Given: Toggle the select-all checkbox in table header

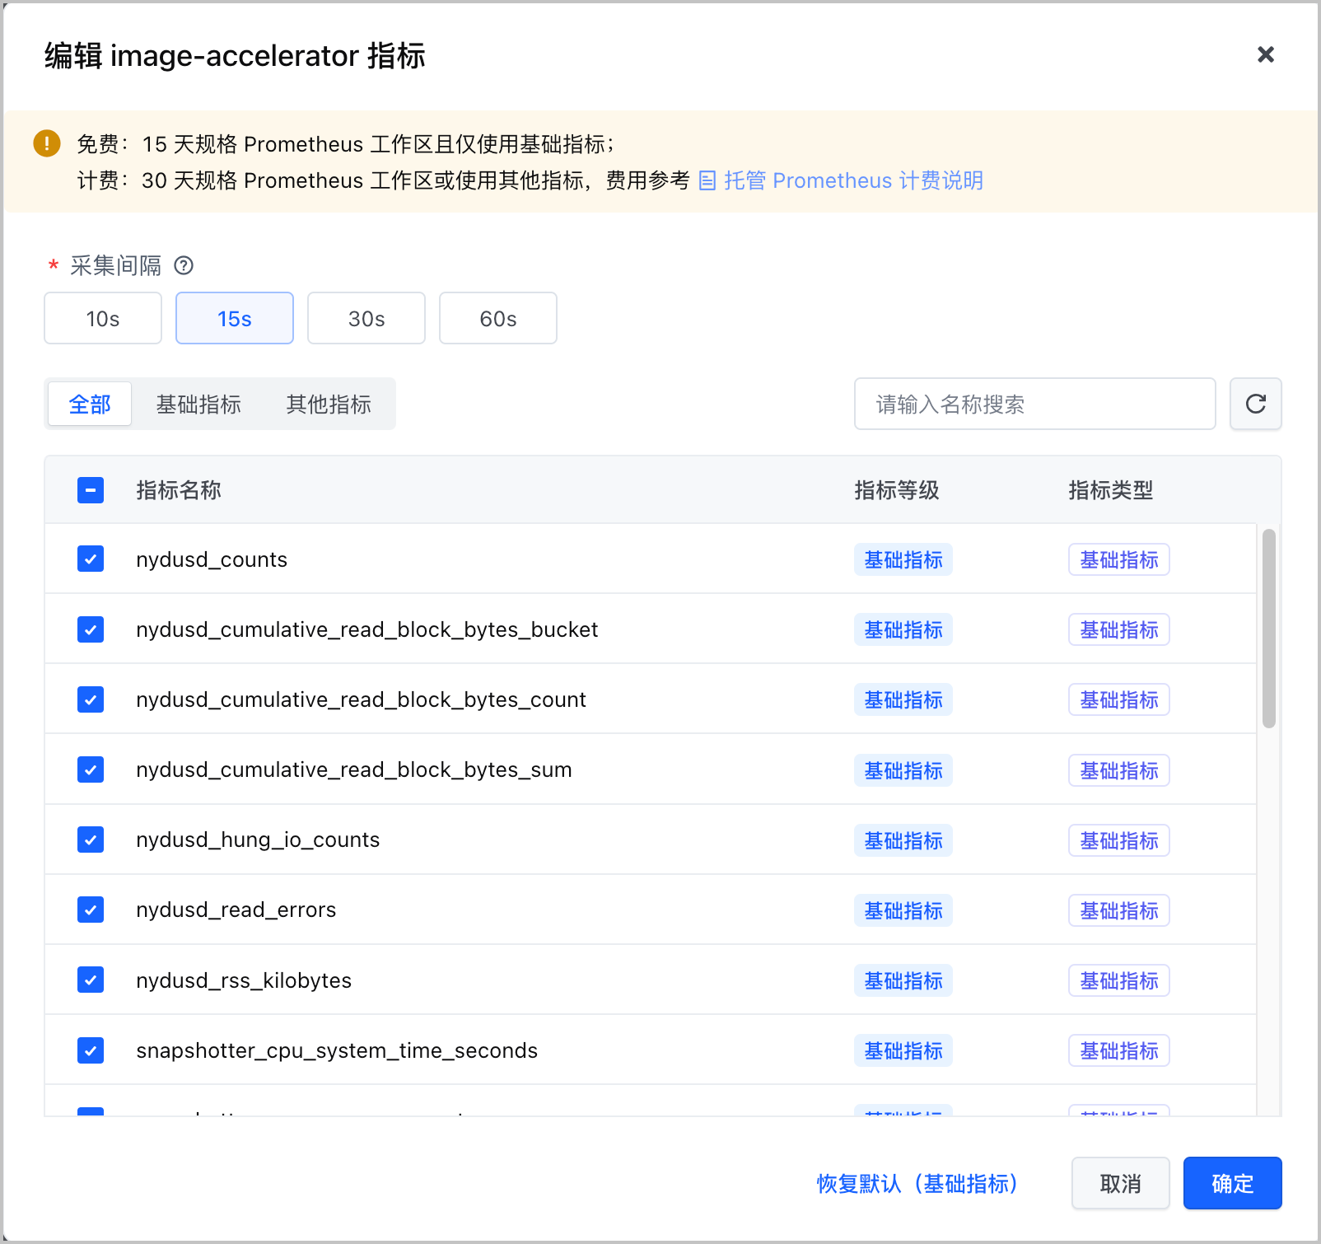Looking at the screenshot, I should pyautogui.click(x=91, y=490).
